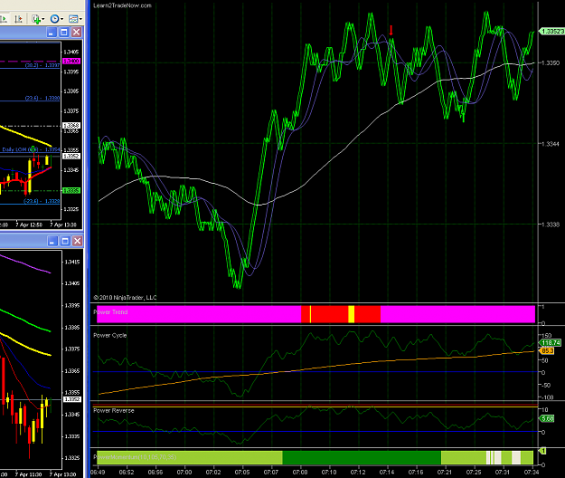Select the Power Reverse indicator label
565x478 pixels.
[114, 410]
